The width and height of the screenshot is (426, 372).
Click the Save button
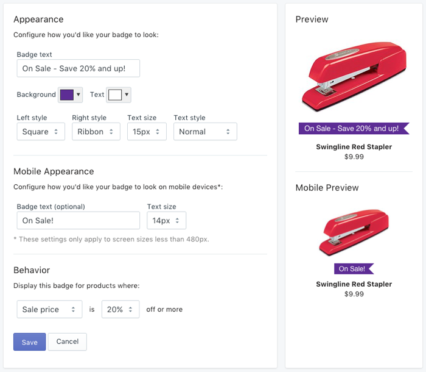tap(29, 342)
